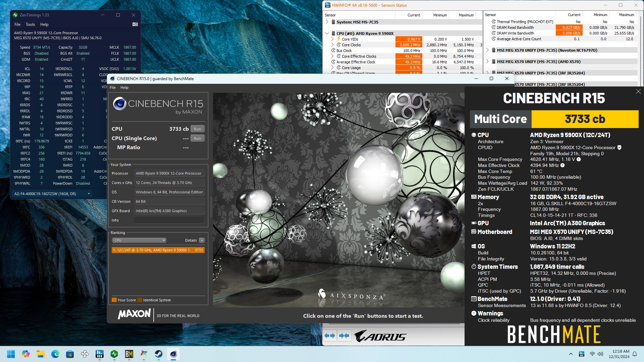Click the BenchMate CPU section chip icon
Image resolution: width=644 pixels, height=362 pixels.
(474, 135)
